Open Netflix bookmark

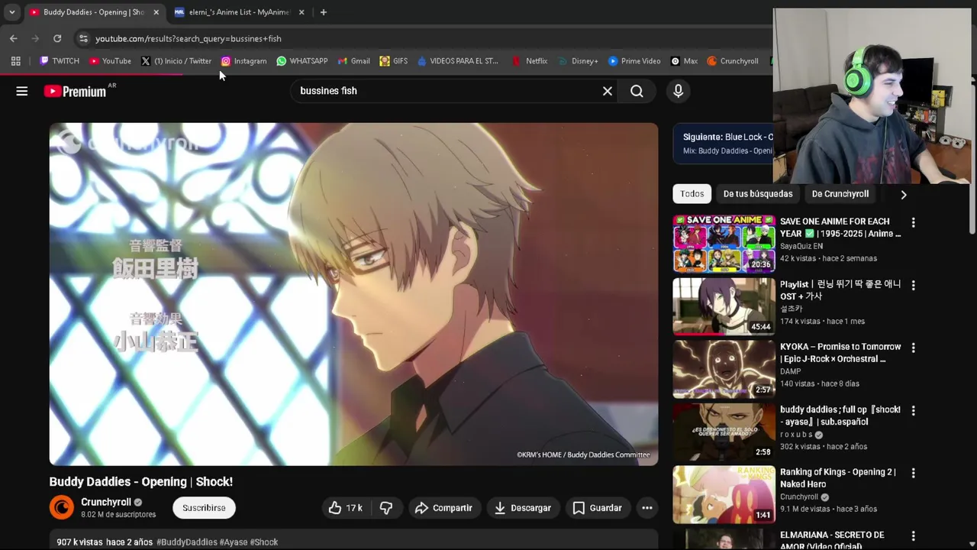click(529, 61)
